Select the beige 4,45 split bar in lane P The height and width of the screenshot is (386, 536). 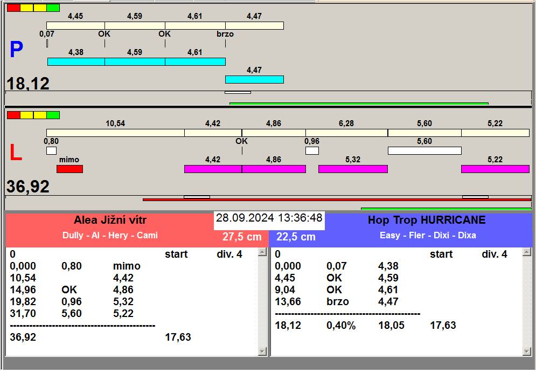(75, 26)
